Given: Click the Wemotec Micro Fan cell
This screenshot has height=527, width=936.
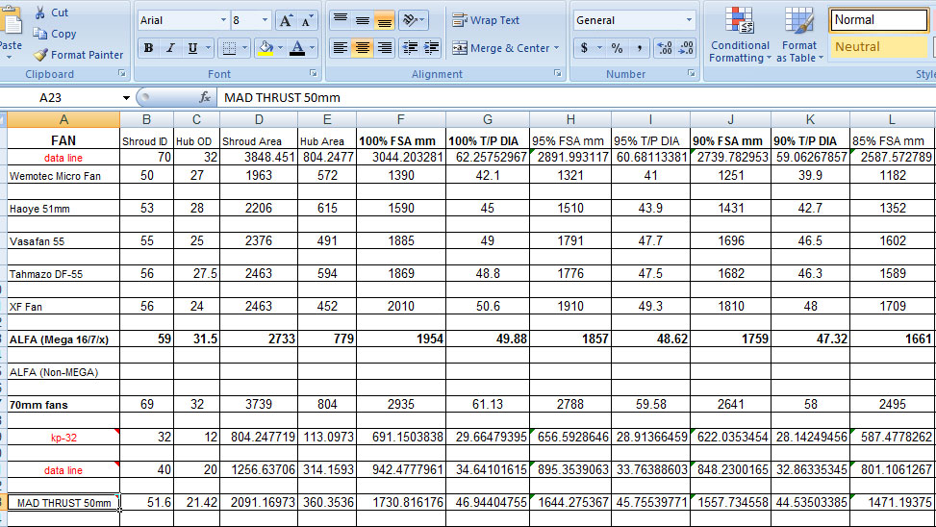Looking at the screenshot, I should click(63, 175).
